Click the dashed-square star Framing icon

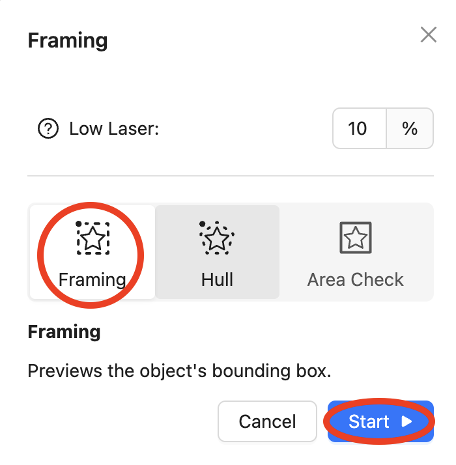[93, 238]
